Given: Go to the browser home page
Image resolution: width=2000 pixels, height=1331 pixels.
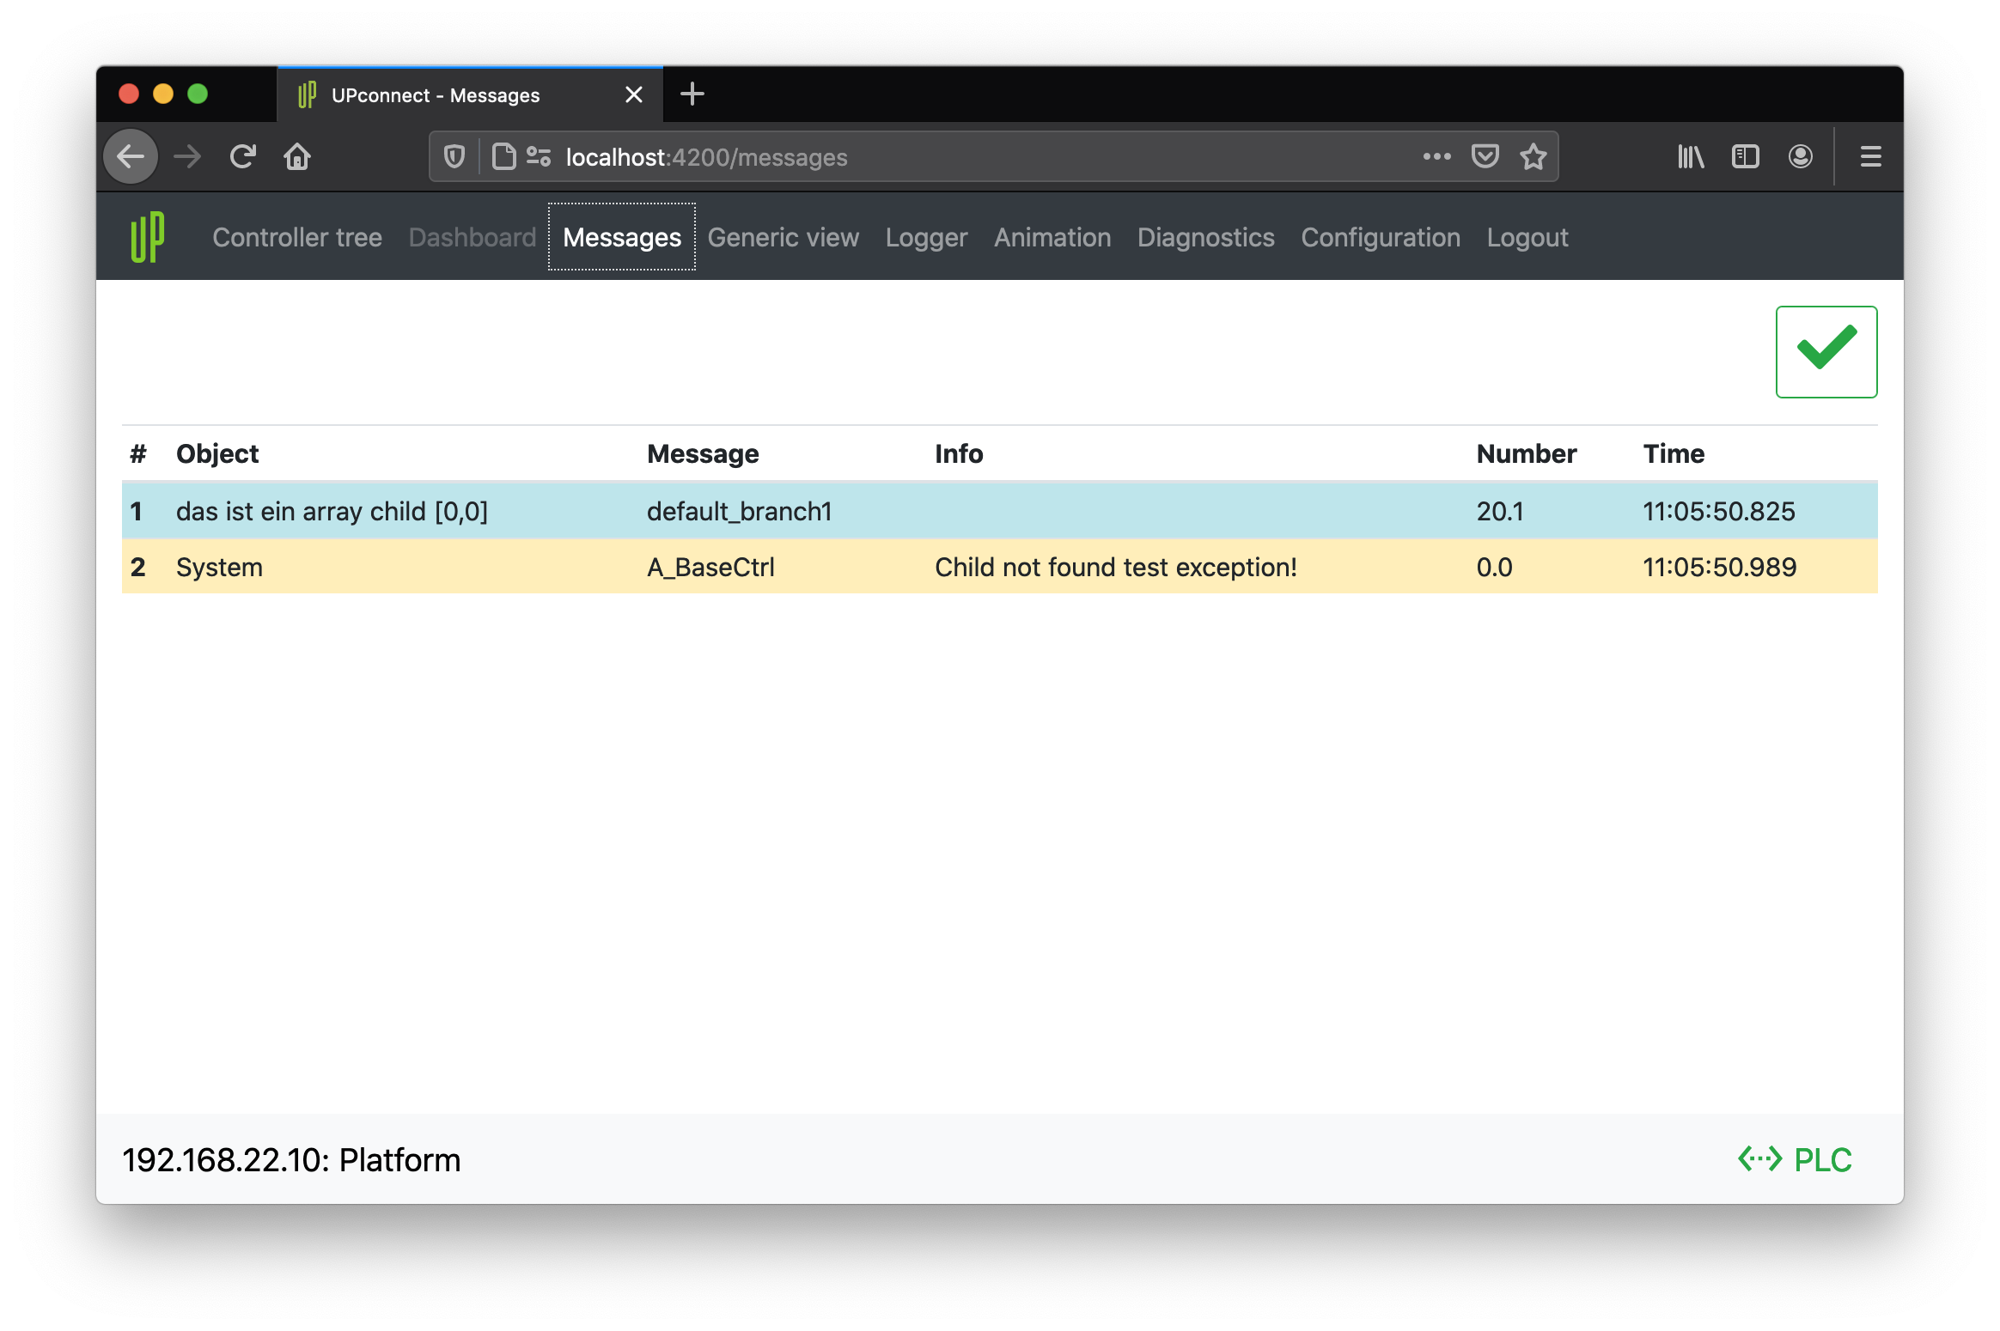Looking at the screenshot, I should click(297, 156).
